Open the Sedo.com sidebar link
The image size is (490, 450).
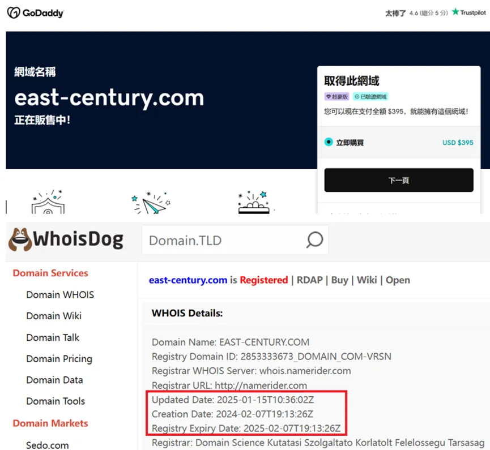click(x=47, y=445)
